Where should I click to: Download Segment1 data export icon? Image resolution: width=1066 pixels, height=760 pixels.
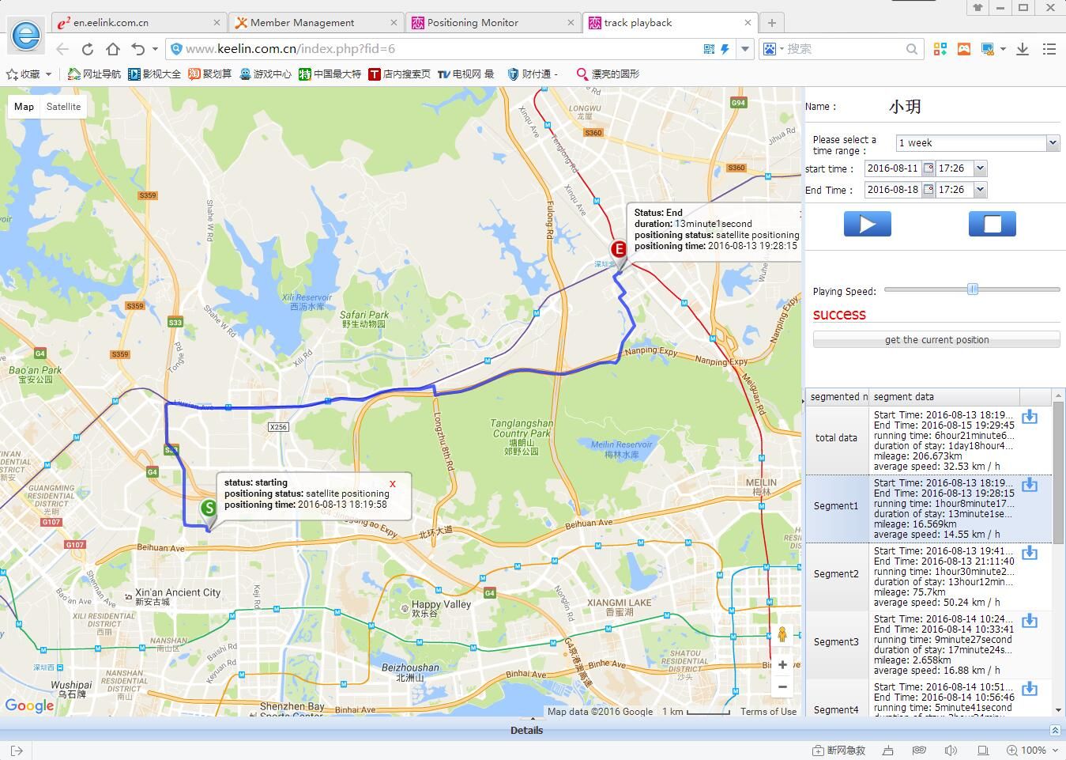click(1030, 485)
